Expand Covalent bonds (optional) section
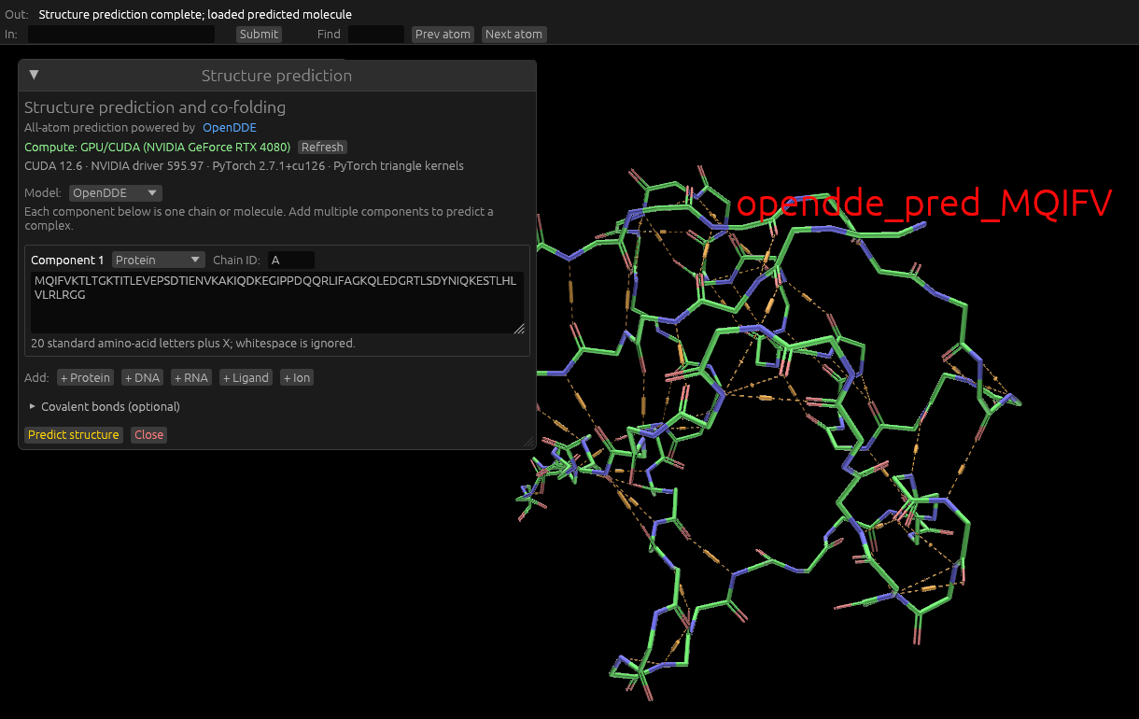Viewport: 1139px width, 719px height. pos(105,407)
